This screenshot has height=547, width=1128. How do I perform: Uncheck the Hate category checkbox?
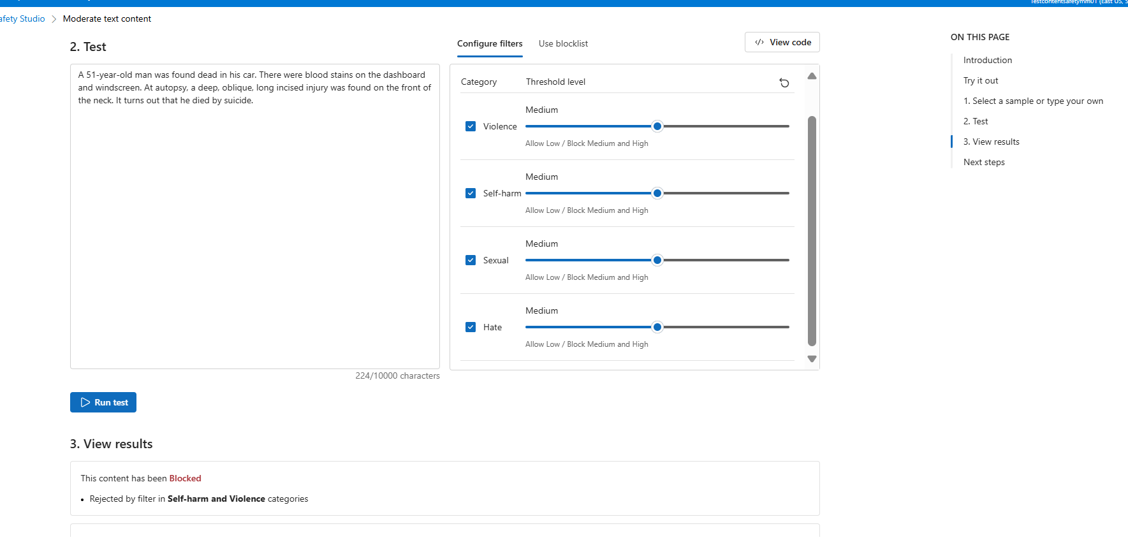tap(471, 327)
